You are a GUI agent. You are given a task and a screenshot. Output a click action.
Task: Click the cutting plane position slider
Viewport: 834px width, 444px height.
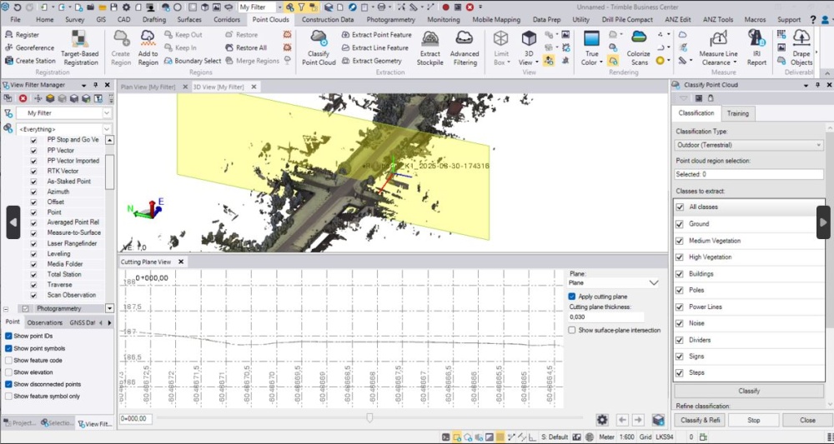[x=369, y=418]
